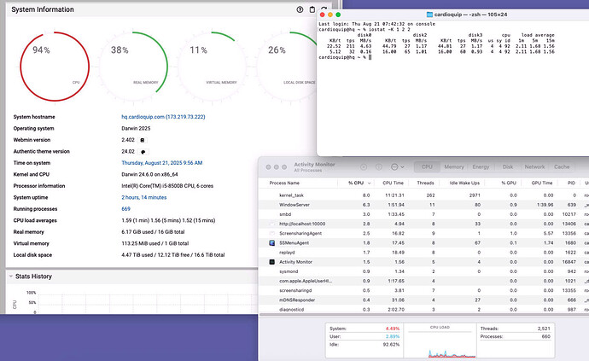Sort by Threads column header
The width and height of the screenshot is (589, 361).
(425, 183)
